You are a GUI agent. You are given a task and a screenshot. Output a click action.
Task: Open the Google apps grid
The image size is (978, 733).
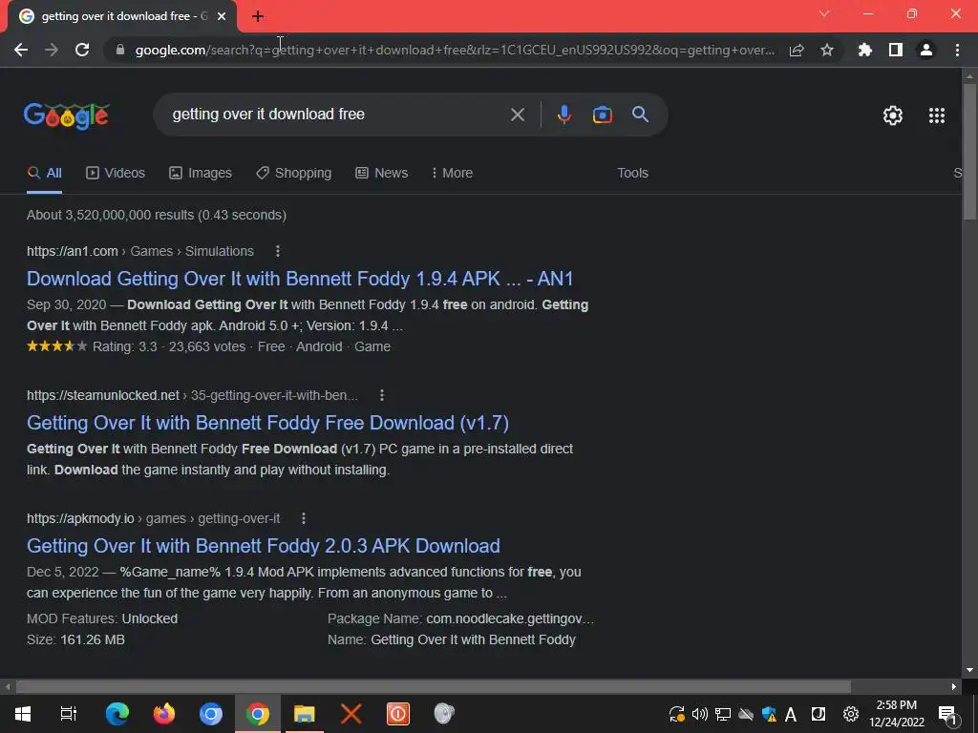coord(937,115)
